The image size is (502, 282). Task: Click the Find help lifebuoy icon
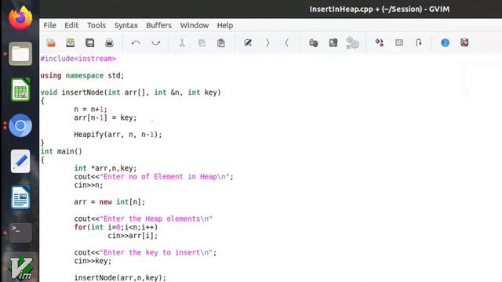pyautogui.click(x=464, y=42)
